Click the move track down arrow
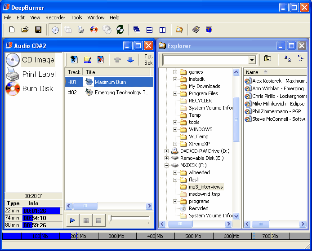312x251 pixels. tap(130, 60)
